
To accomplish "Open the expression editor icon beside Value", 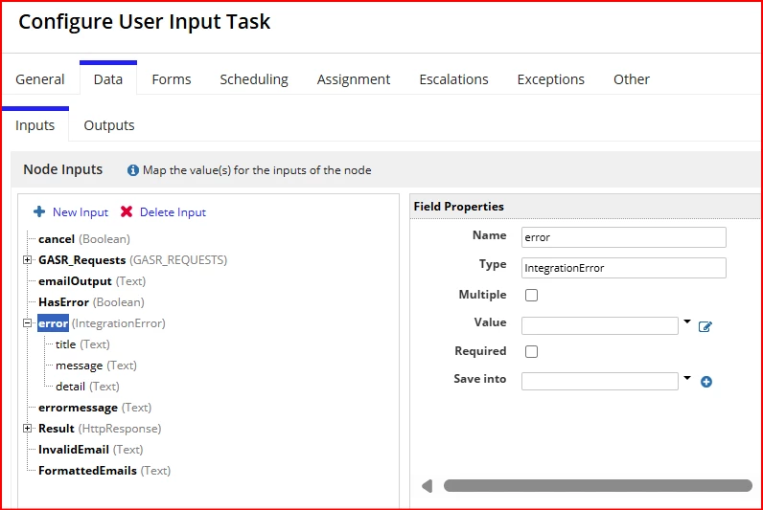I will [x=705, y=327].
